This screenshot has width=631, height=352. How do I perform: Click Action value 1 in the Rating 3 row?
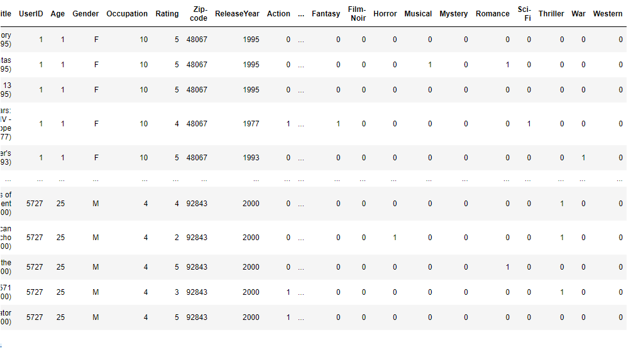[288, 292]
